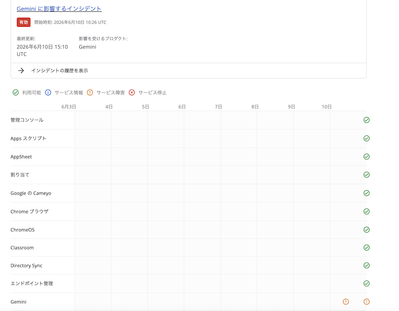The width and height of the screenshot is (399, 311).
Task: Select the 管理コンソール row label
Action: (x=27, y=120)
